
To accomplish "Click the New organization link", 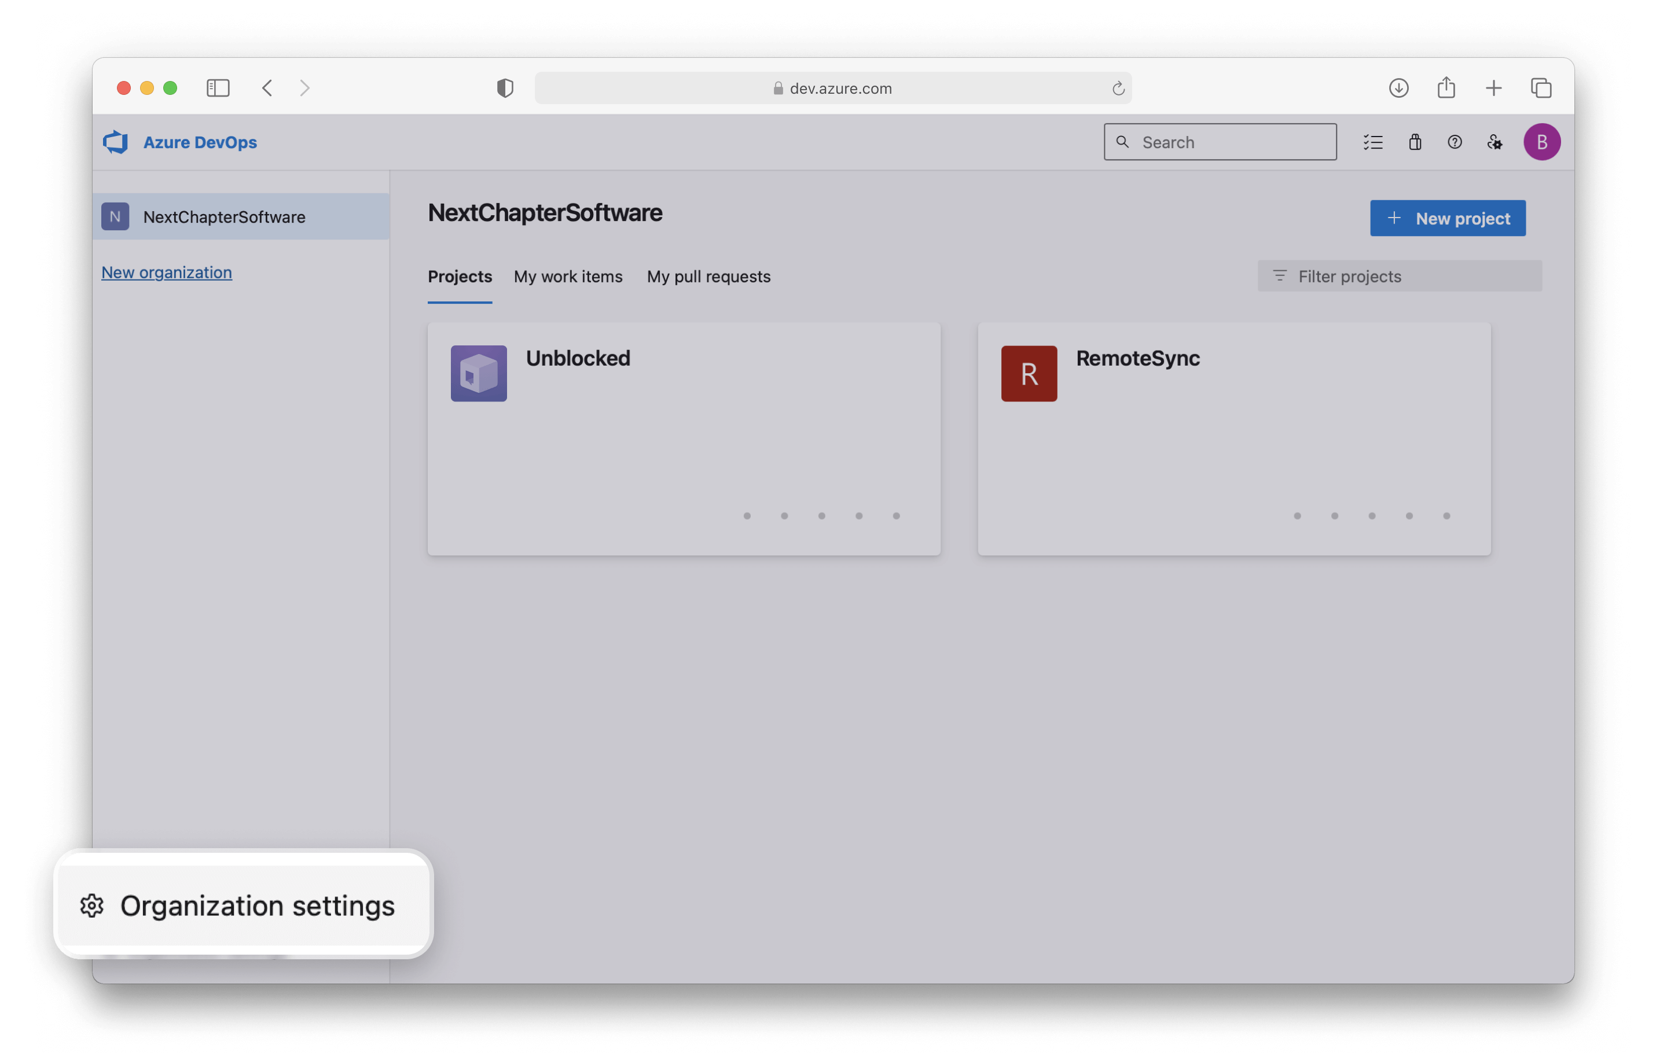I will pos(167,272).
